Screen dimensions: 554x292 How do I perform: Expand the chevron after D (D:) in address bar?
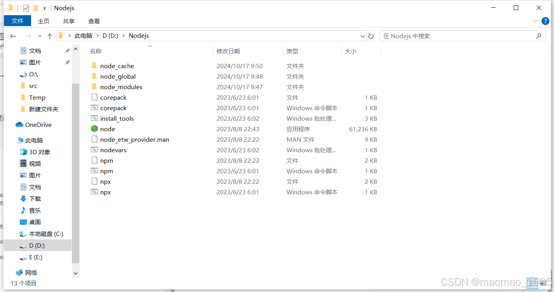click(x=123, y=36)
